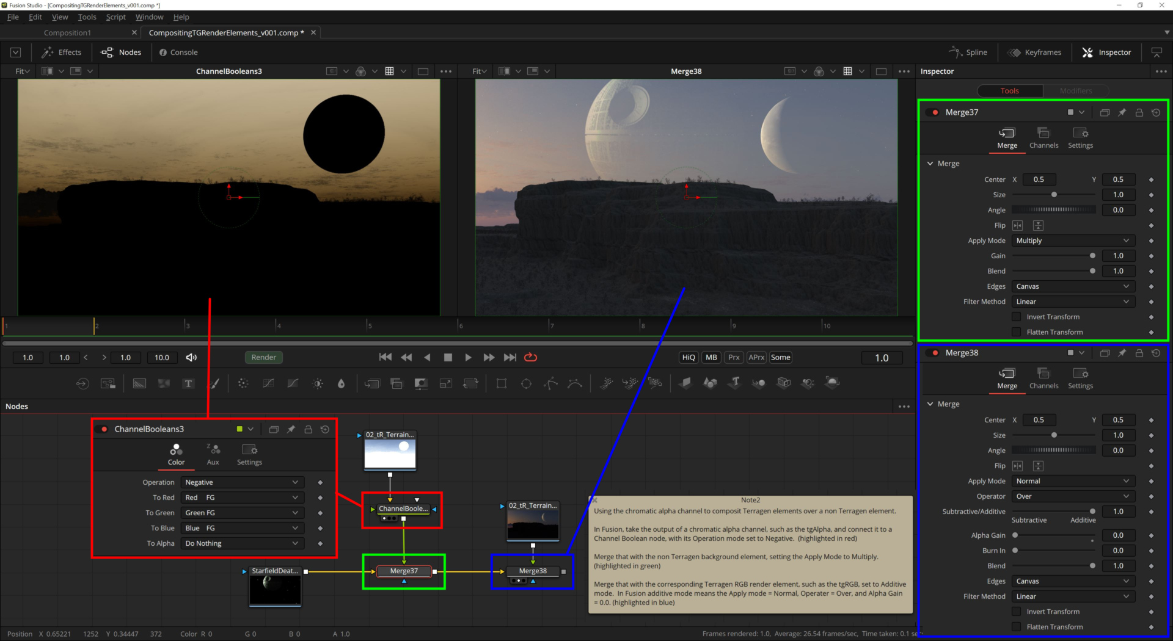Image resolution: width=1173 pixels, height=641 pixels.
Task: Toggle audio mute speaker icon
Action: pyautogui.click(x=191, y=358)
